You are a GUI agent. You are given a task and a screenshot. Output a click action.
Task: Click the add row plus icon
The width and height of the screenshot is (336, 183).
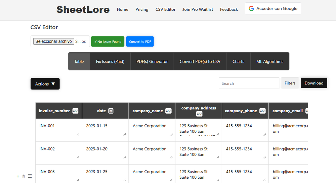coord(18,176)
